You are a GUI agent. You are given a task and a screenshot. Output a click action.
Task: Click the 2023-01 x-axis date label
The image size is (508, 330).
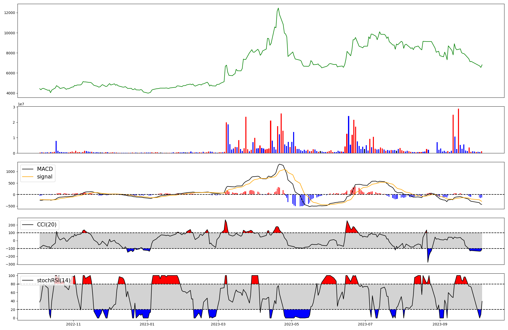pyautogui.click(x=147, y=324)
